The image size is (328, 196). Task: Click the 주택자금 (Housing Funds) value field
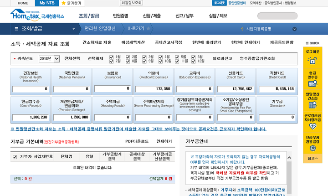coord(113,117)
